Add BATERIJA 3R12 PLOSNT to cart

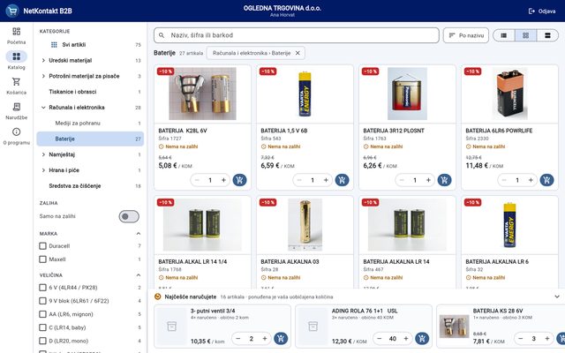[x=444, y=180]
